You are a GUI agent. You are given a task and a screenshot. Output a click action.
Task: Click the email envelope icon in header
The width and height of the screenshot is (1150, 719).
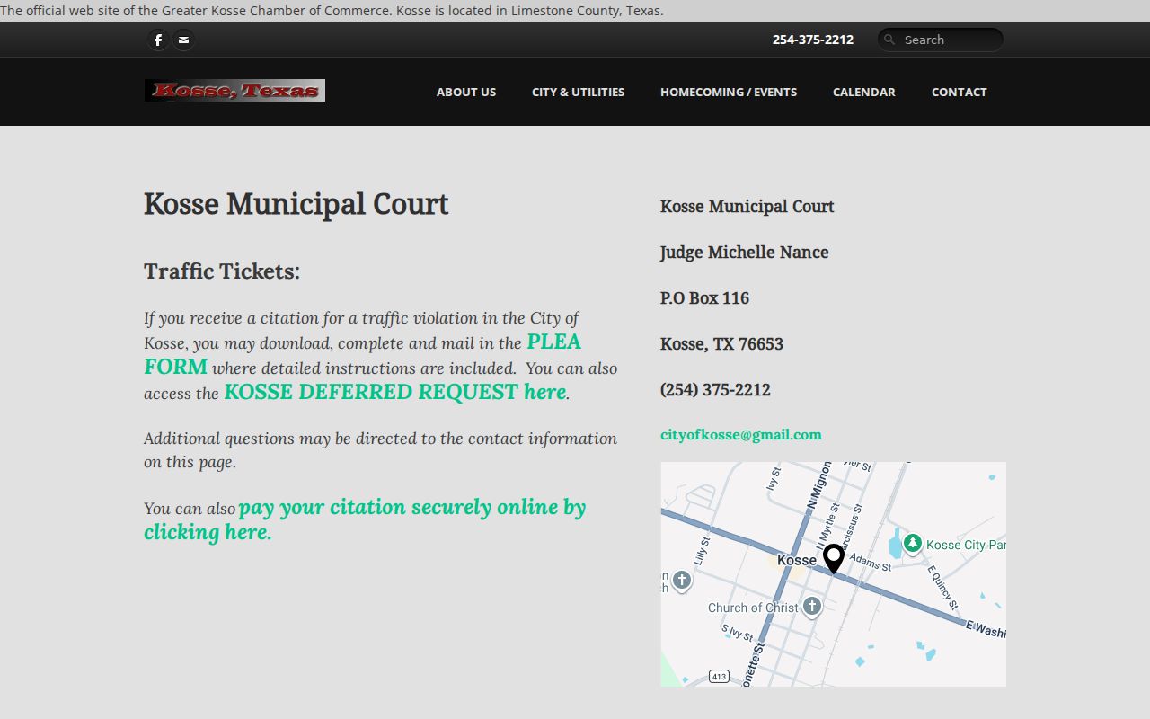(x=183, y=40)
